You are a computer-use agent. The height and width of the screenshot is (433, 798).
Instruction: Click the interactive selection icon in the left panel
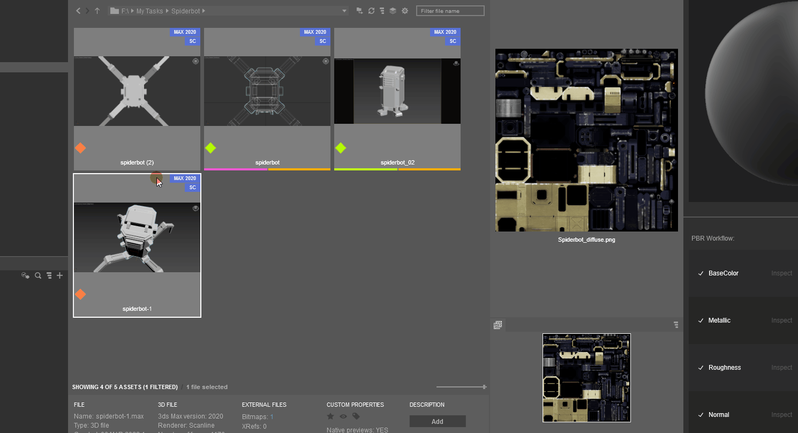[x=25, y=275]
